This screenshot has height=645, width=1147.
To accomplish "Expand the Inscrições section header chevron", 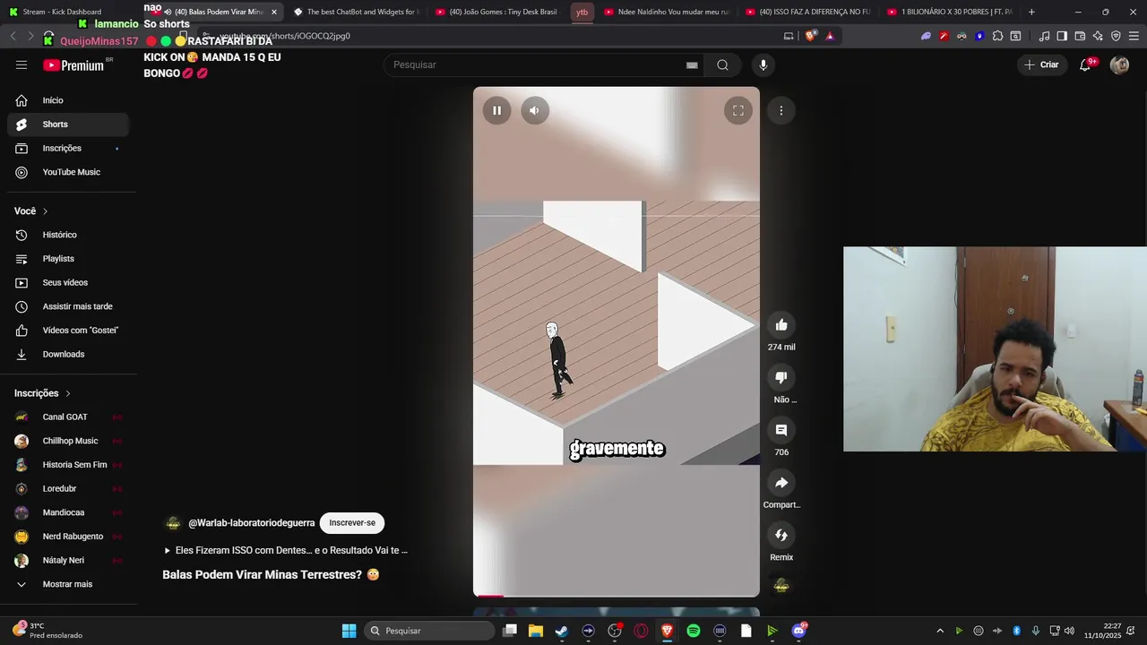I will click(67, 393).
